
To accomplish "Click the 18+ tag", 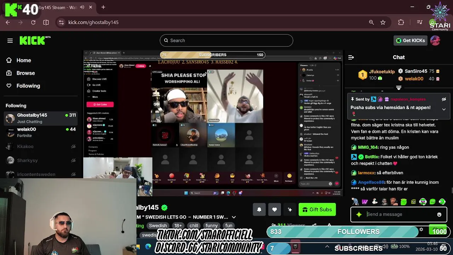I will coord(178,226).
